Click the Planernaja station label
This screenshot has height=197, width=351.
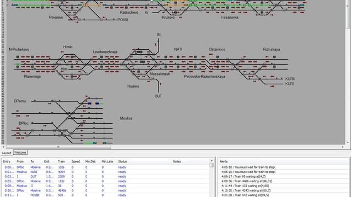pos(32,77)
